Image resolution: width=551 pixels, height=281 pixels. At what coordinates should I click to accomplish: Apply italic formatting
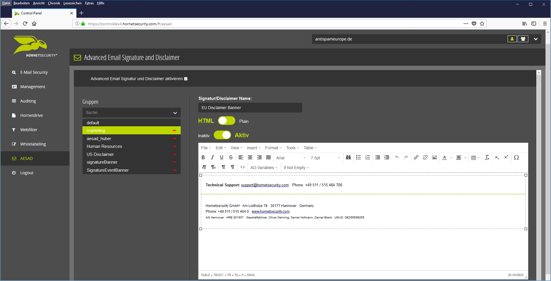(x=212, y=157)
